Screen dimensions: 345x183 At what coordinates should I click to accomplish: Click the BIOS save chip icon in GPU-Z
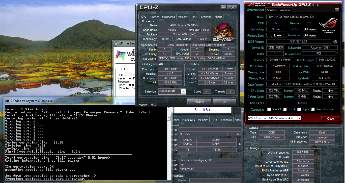[x=335, y=41]
